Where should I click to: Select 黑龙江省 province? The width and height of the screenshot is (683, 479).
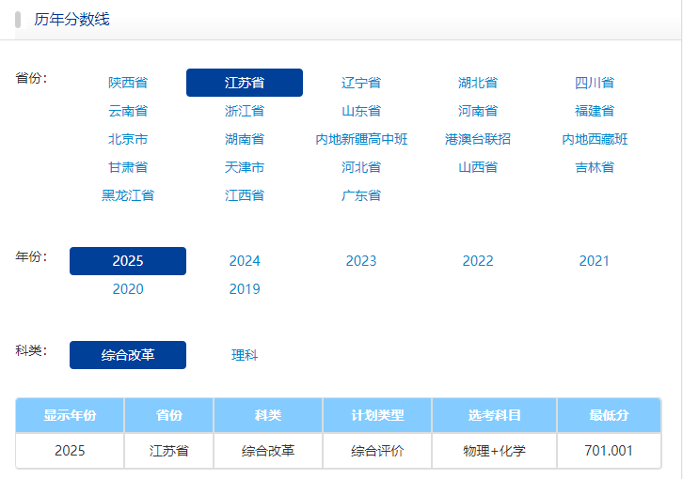click(x=128, y=195)
